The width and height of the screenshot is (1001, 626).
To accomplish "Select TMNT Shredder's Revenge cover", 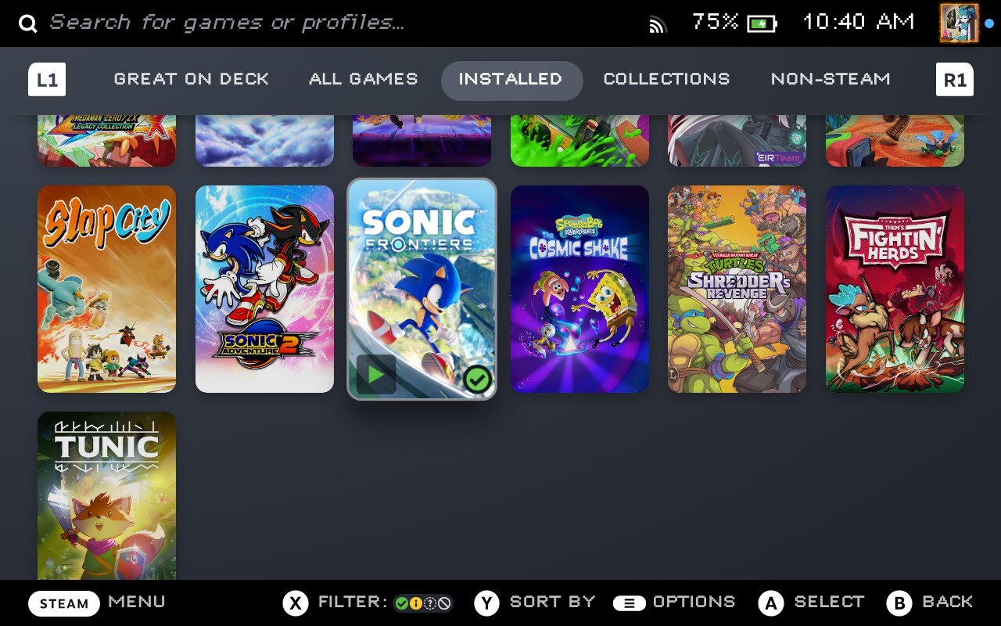I will tap(737, 289).
